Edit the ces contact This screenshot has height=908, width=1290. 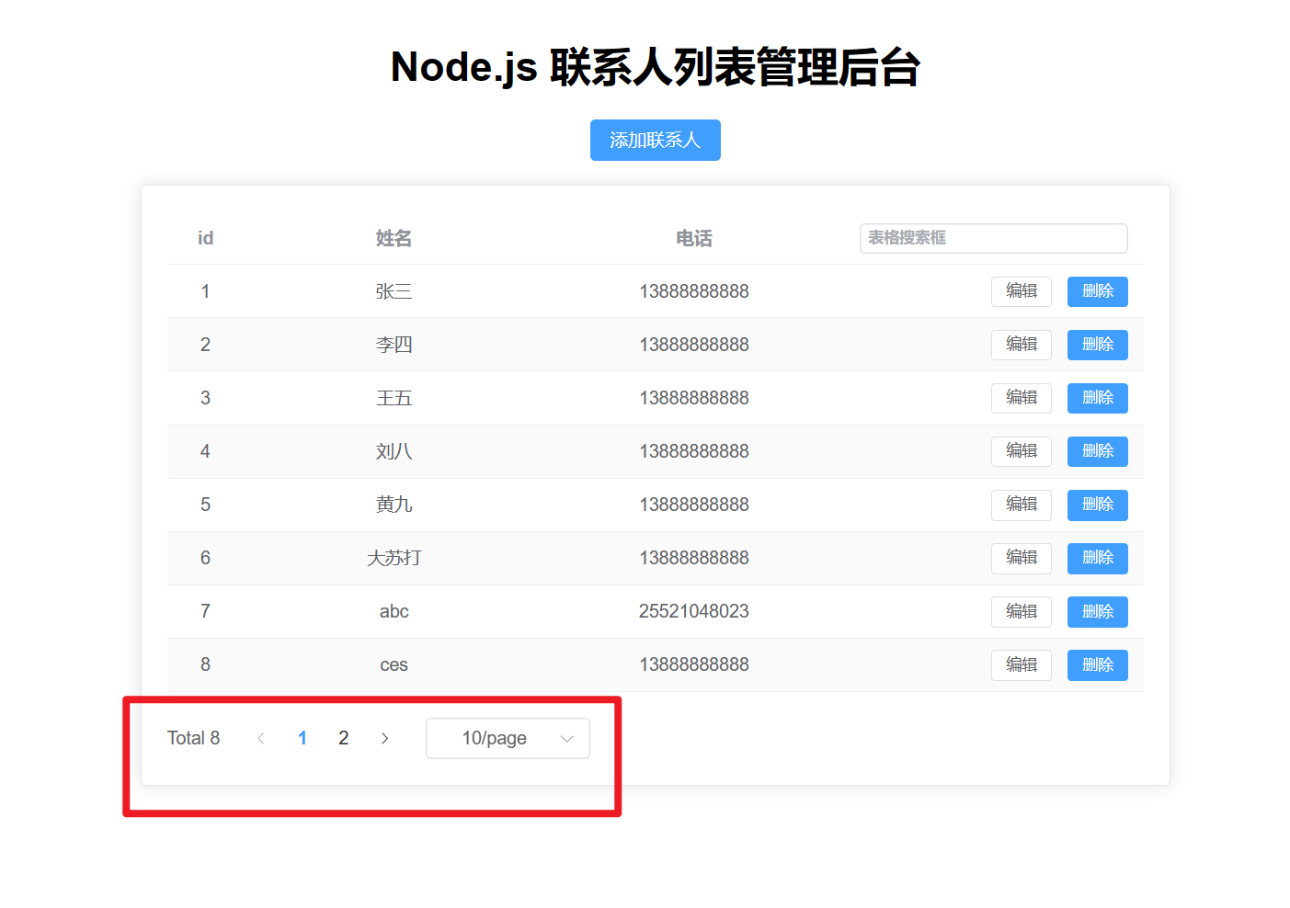coord(1021,664)
